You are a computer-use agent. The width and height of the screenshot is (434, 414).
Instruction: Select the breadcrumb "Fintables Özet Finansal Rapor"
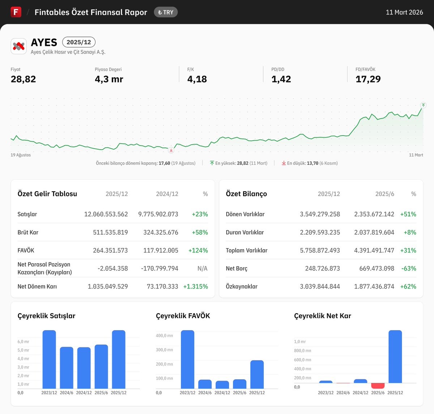[91, 12]
